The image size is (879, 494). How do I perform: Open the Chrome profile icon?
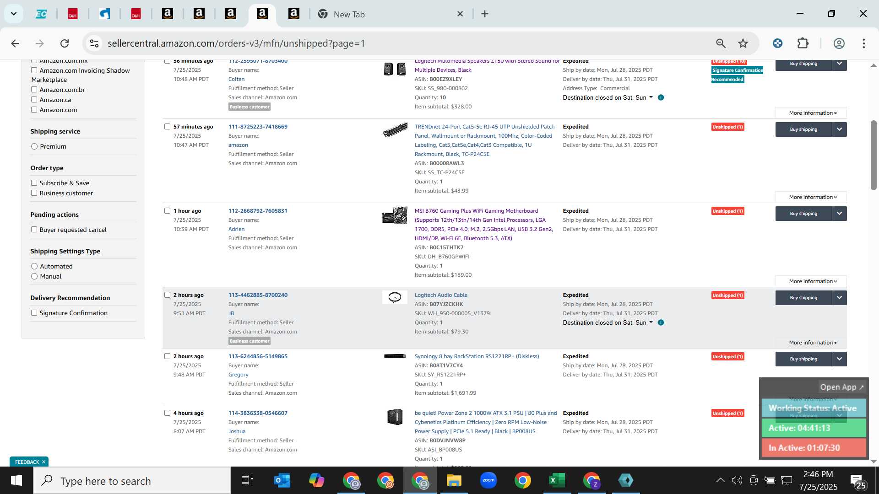839,43
